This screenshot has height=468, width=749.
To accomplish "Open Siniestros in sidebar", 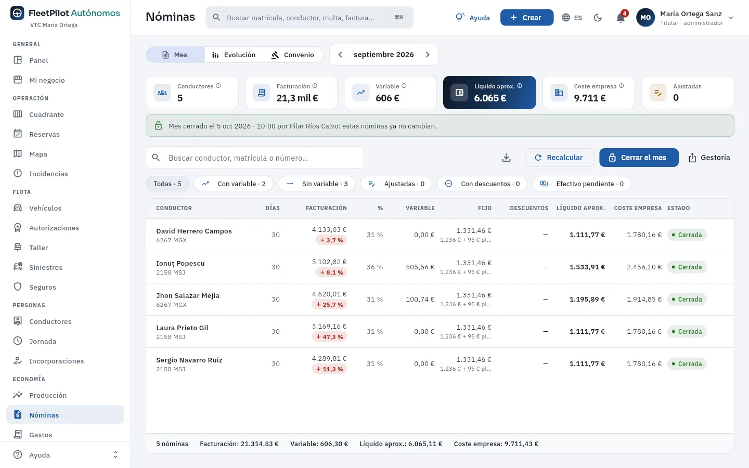I will tap(65, 267).
